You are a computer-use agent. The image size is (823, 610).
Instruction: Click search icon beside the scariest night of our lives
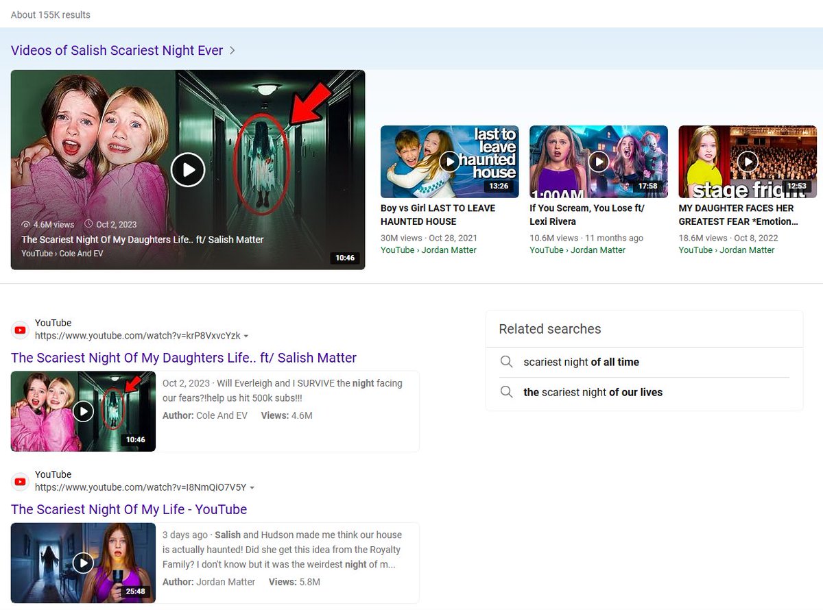[x=506, y=392]
